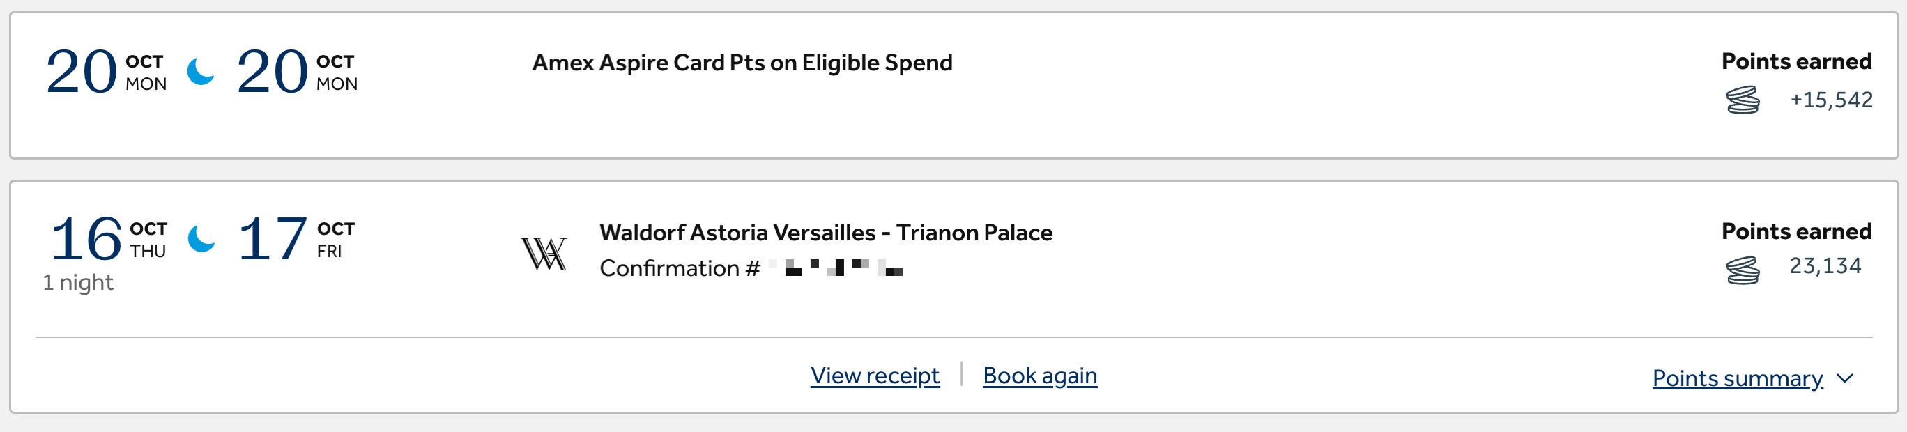
Task: Click the coins icon beside 23,134
Action: (x=1743, y=270)
